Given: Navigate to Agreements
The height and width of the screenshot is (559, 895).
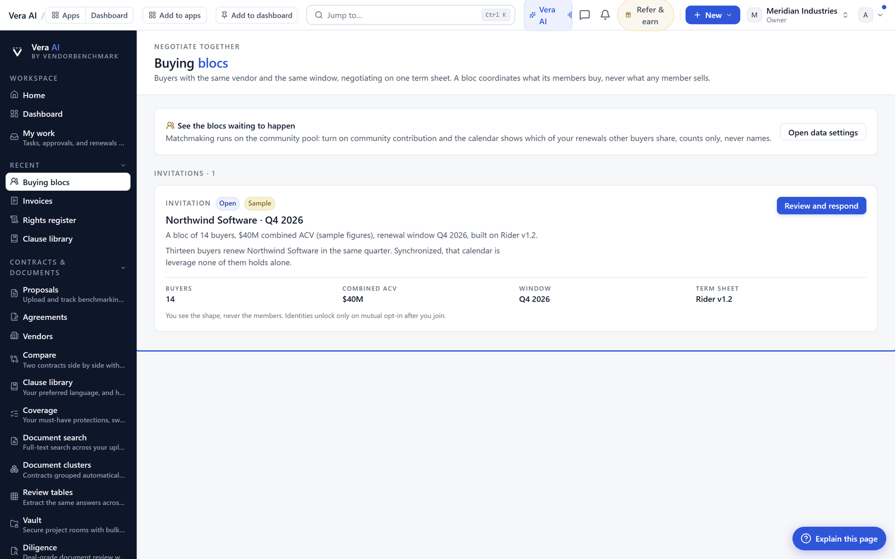Looking at the screenshot, I should click(68, 317).
